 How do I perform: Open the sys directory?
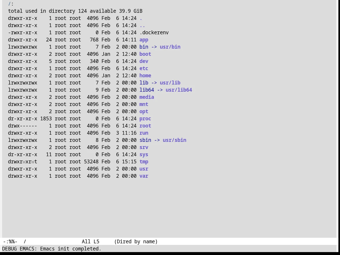click(144, 155)
